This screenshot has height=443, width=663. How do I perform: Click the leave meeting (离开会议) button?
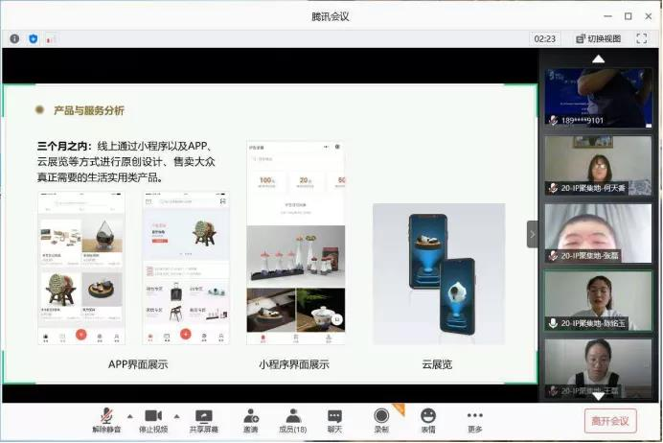(x=609, y=421)
